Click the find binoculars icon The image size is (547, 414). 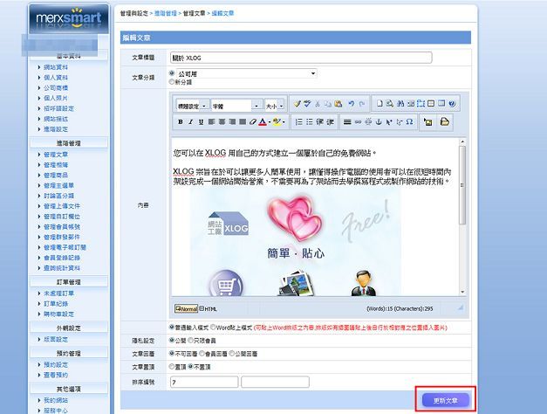tap(400, 103)
